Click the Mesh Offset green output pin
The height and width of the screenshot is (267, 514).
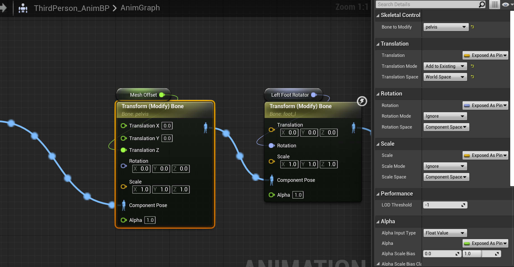[162, 95]
